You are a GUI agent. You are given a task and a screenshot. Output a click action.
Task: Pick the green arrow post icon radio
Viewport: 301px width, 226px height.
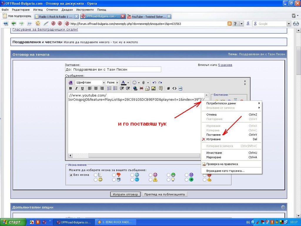[186, 180]
